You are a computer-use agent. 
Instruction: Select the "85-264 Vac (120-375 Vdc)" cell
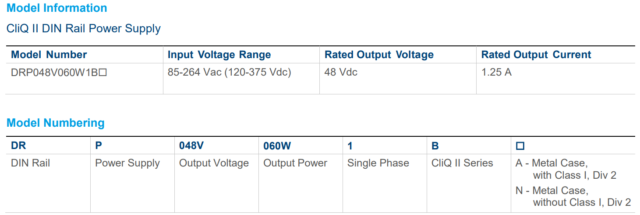tap(229, 73)
